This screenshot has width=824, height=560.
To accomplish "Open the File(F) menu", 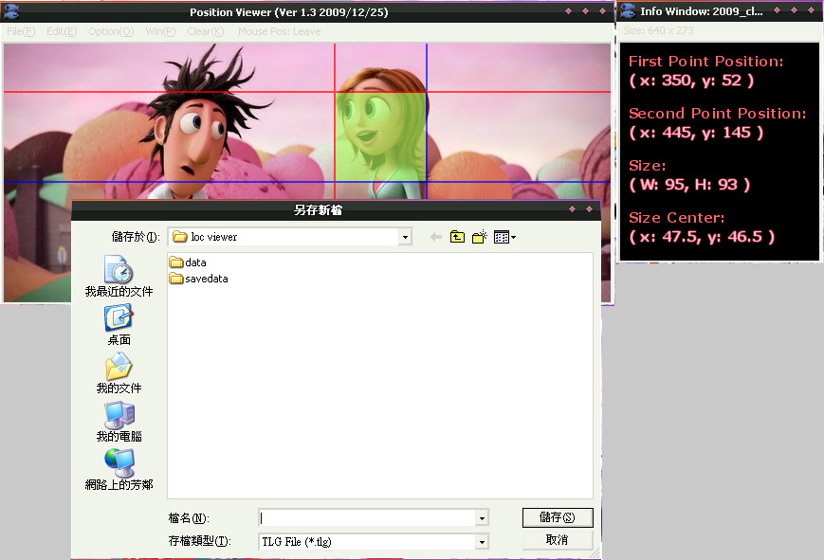I will [21, 31].
